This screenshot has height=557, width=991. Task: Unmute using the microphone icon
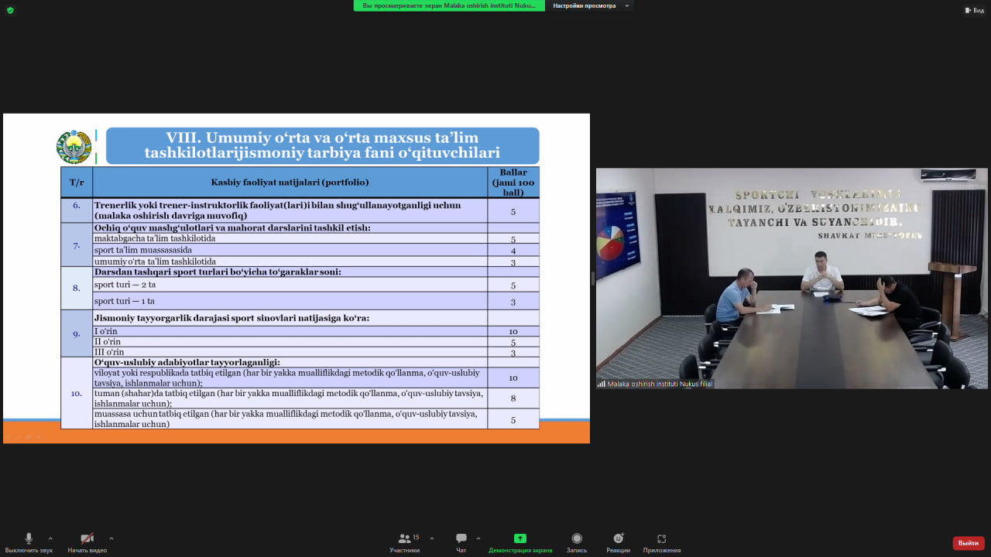[x=29, y=538]
